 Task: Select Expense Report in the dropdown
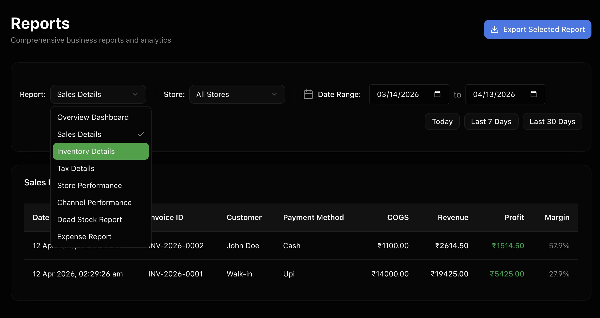(x=84, y=237)
